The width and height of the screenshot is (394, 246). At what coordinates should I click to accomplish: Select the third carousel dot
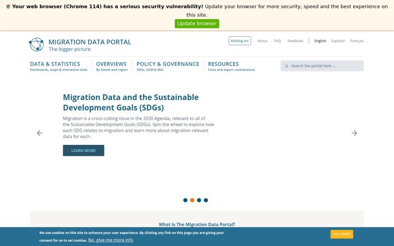tap(199, 200)
